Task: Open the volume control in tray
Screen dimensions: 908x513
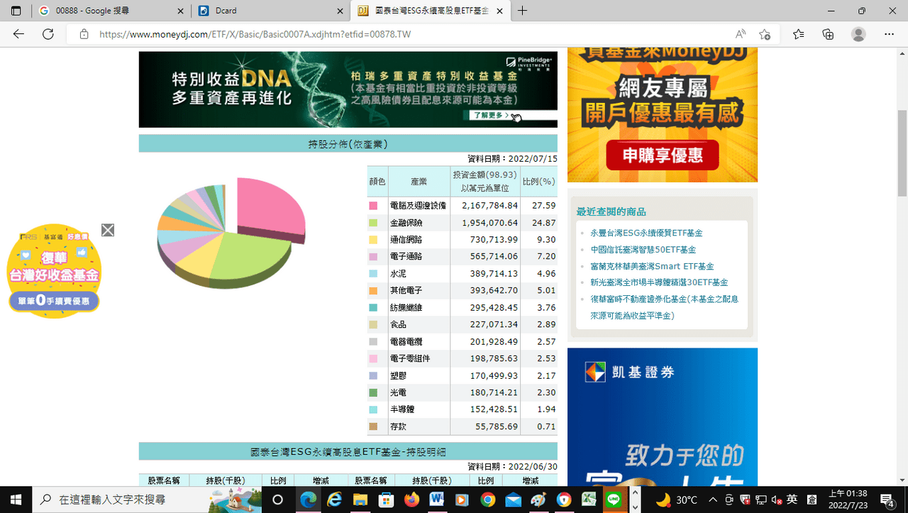Action: pos(777,500)
